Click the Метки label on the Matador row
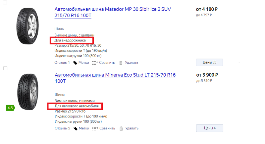 tap(84, 63)
